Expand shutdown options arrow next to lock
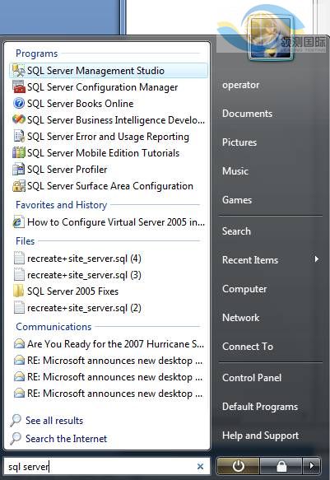This screenshot has height=480, width=330. pos(312,466)
